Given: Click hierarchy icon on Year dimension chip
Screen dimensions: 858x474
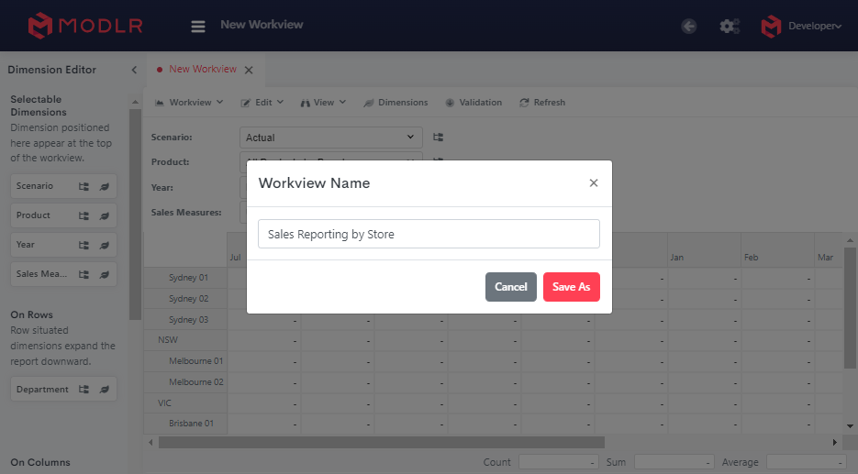Looking at the screenshot, I should tap(84, 246).
